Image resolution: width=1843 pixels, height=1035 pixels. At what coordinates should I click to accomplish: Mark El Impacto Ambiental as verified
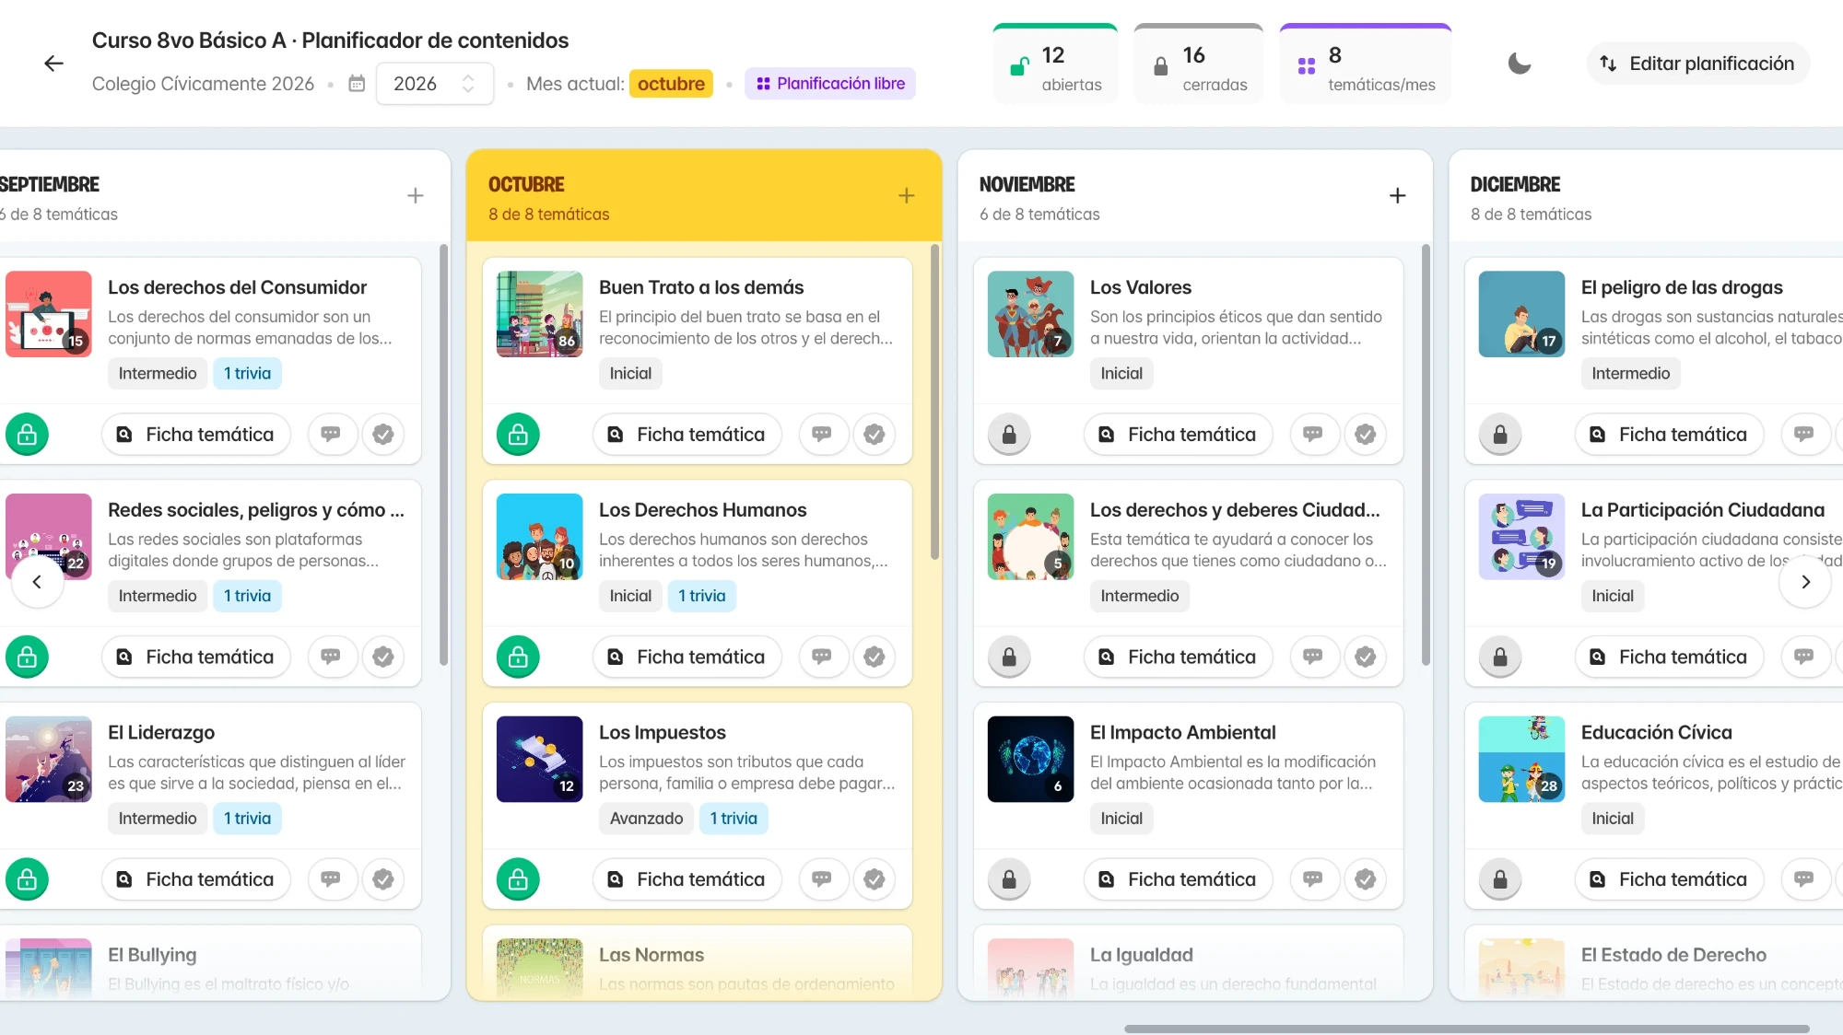(1366, 879)
